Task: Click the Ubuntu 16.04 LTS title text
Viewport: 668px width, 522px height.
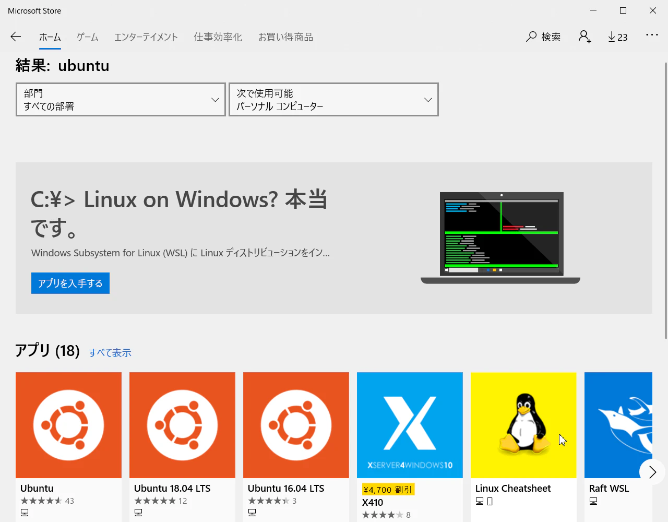Action: (286, 488)
